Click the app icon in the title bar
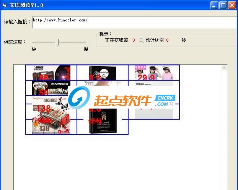The image size is (238, 190). click(5, 5)
